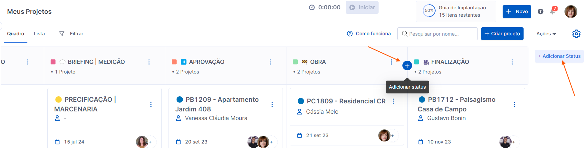Click the Como funciona help link
Image resolution: width=588 pixels, height=148 pixels.
369,34
